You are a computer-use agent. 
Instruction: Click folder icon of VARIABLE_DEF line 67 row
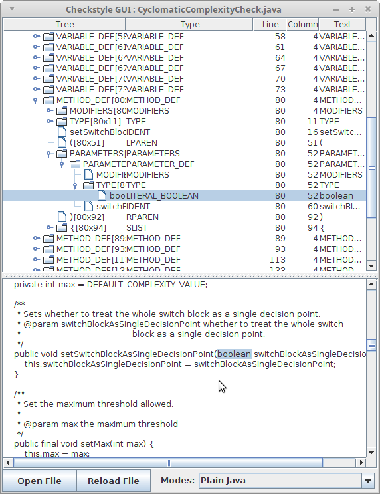tap(48, 68)
